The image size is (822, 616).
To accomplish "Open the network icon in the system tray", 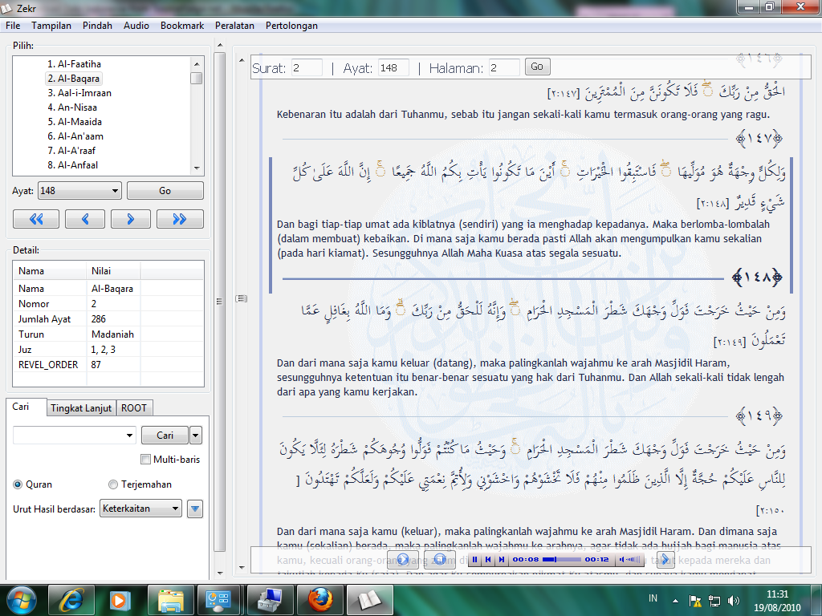I will tap(714, 600).
